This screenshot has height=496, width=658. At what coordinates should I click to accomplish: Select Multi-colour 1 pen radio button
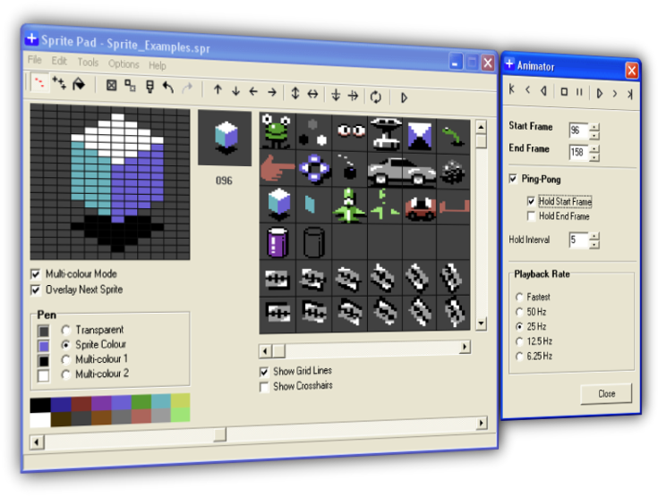(x=65, y=360)
